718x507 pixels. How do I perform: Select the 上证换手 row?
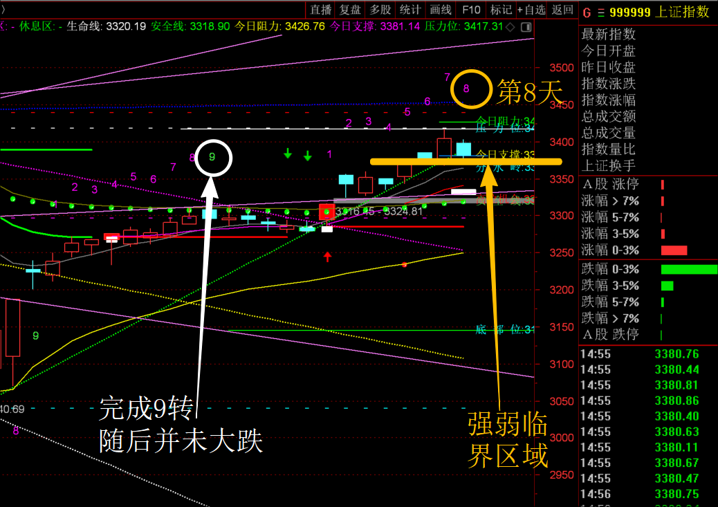648,165
